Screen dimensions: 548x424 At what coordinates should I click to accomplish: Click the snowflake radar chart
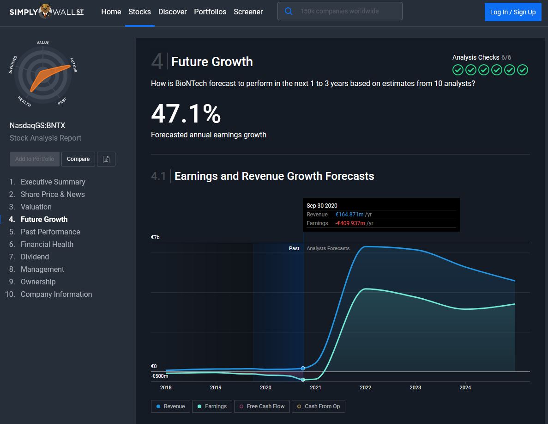coord(42,75)
